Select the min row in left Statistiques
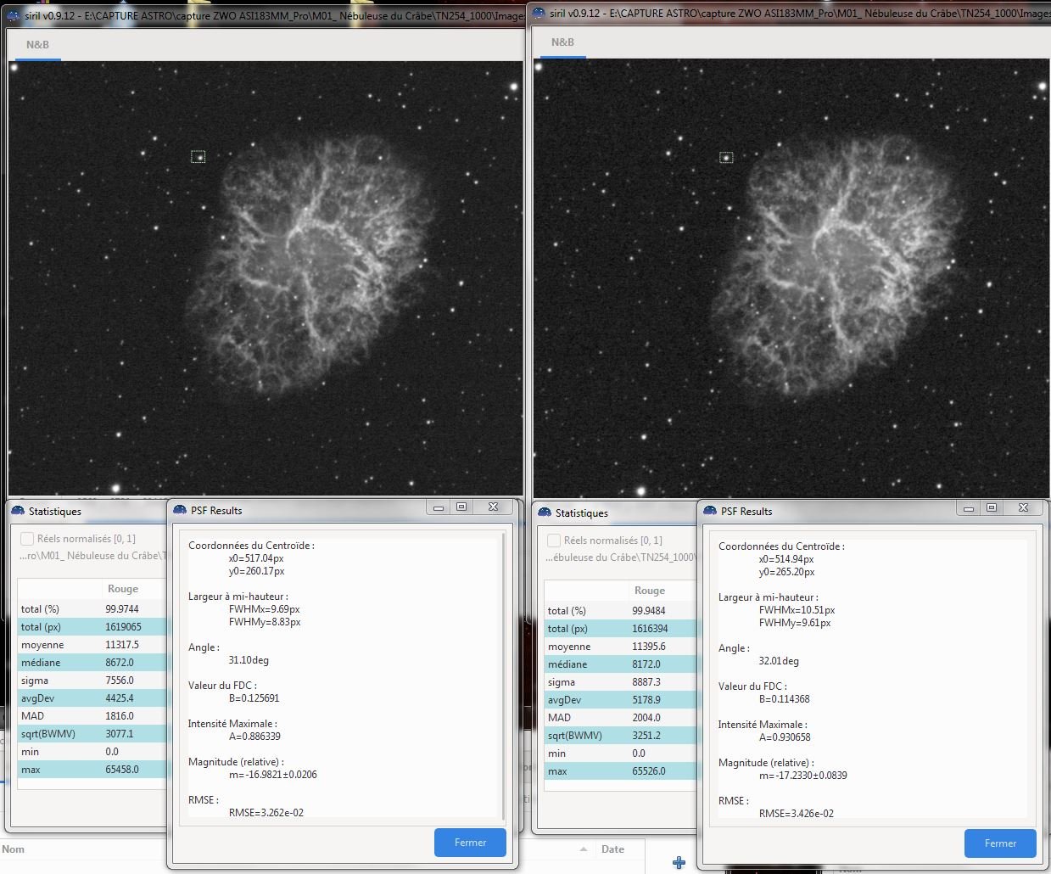The image size is (1051, 874). 92,751
